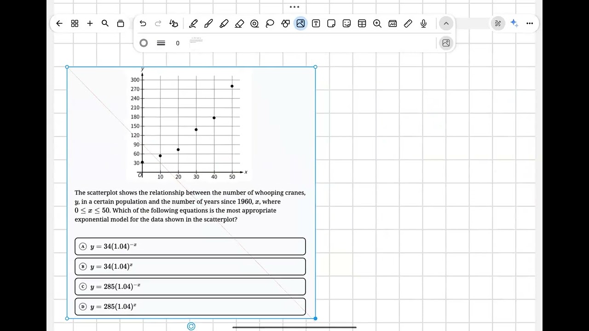Image resolution: width=589 pixels, height=331 pixels.
Task: Select the Tape tool
Action: [254, 23]
